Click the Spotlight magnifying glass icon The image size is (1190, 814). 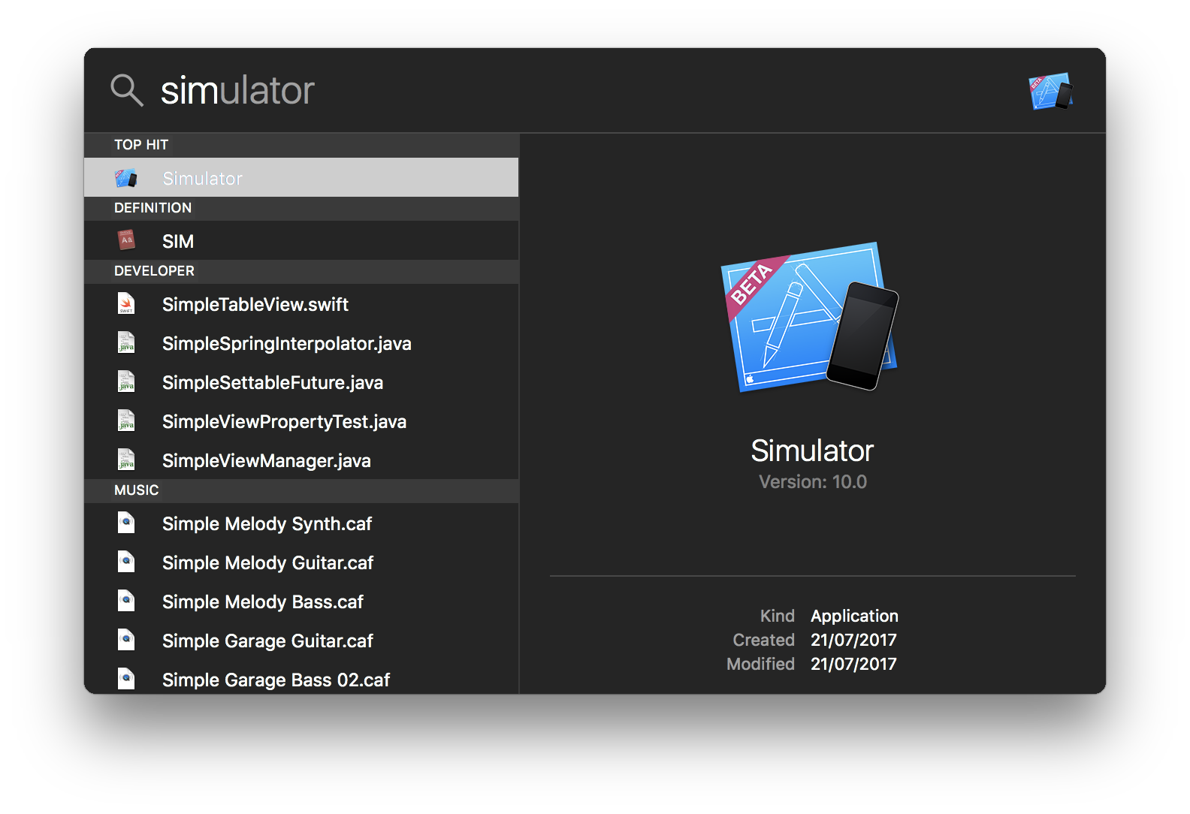127,90
